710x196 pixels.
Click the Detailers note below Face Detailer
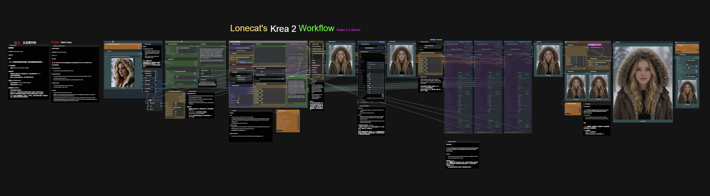[x=462, y=154]
